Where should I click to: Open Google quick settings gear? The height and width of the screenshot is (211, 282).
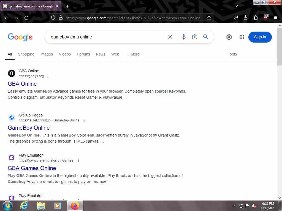point(229,37)
